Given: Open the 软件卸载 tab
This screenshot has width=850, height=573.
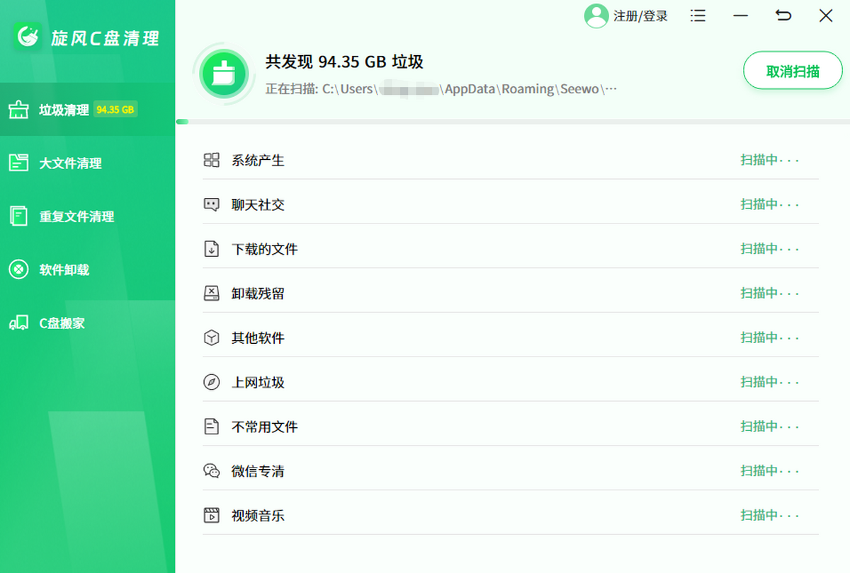Looking at the screenshot, I should (87, 270).
